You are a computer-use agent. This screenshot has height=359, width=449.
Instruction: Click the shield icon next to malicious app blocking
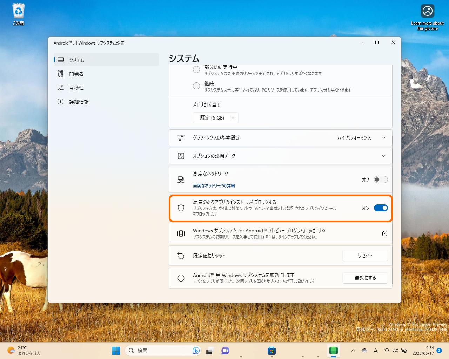181,208
